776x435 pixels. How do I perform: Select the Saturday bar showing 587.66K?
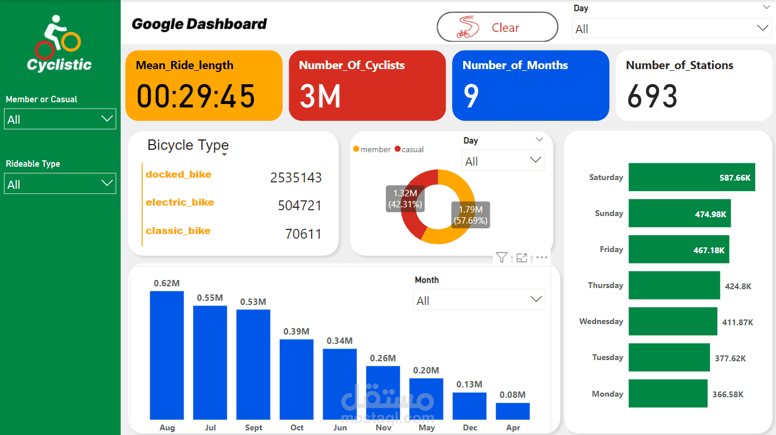[x=691, y=177]
